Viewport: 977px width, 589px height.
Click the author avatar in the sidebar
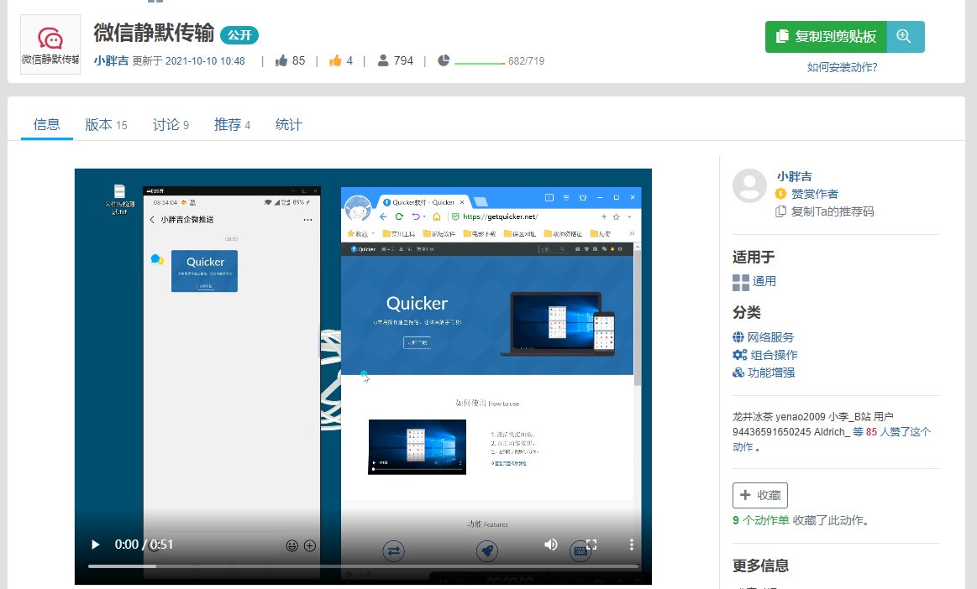click(x=749, y=185)
